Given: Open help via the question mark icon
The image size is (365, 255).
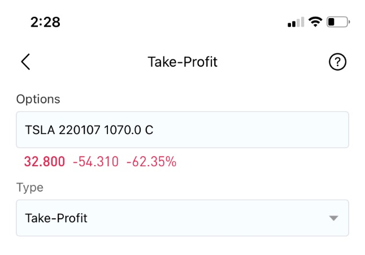Looking at the screenshot, I should point(337,62).
